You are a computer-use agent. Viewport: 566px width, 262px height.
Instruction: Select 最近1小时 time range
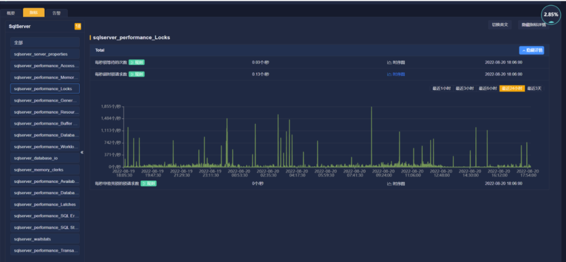click(x=441, y=89)
